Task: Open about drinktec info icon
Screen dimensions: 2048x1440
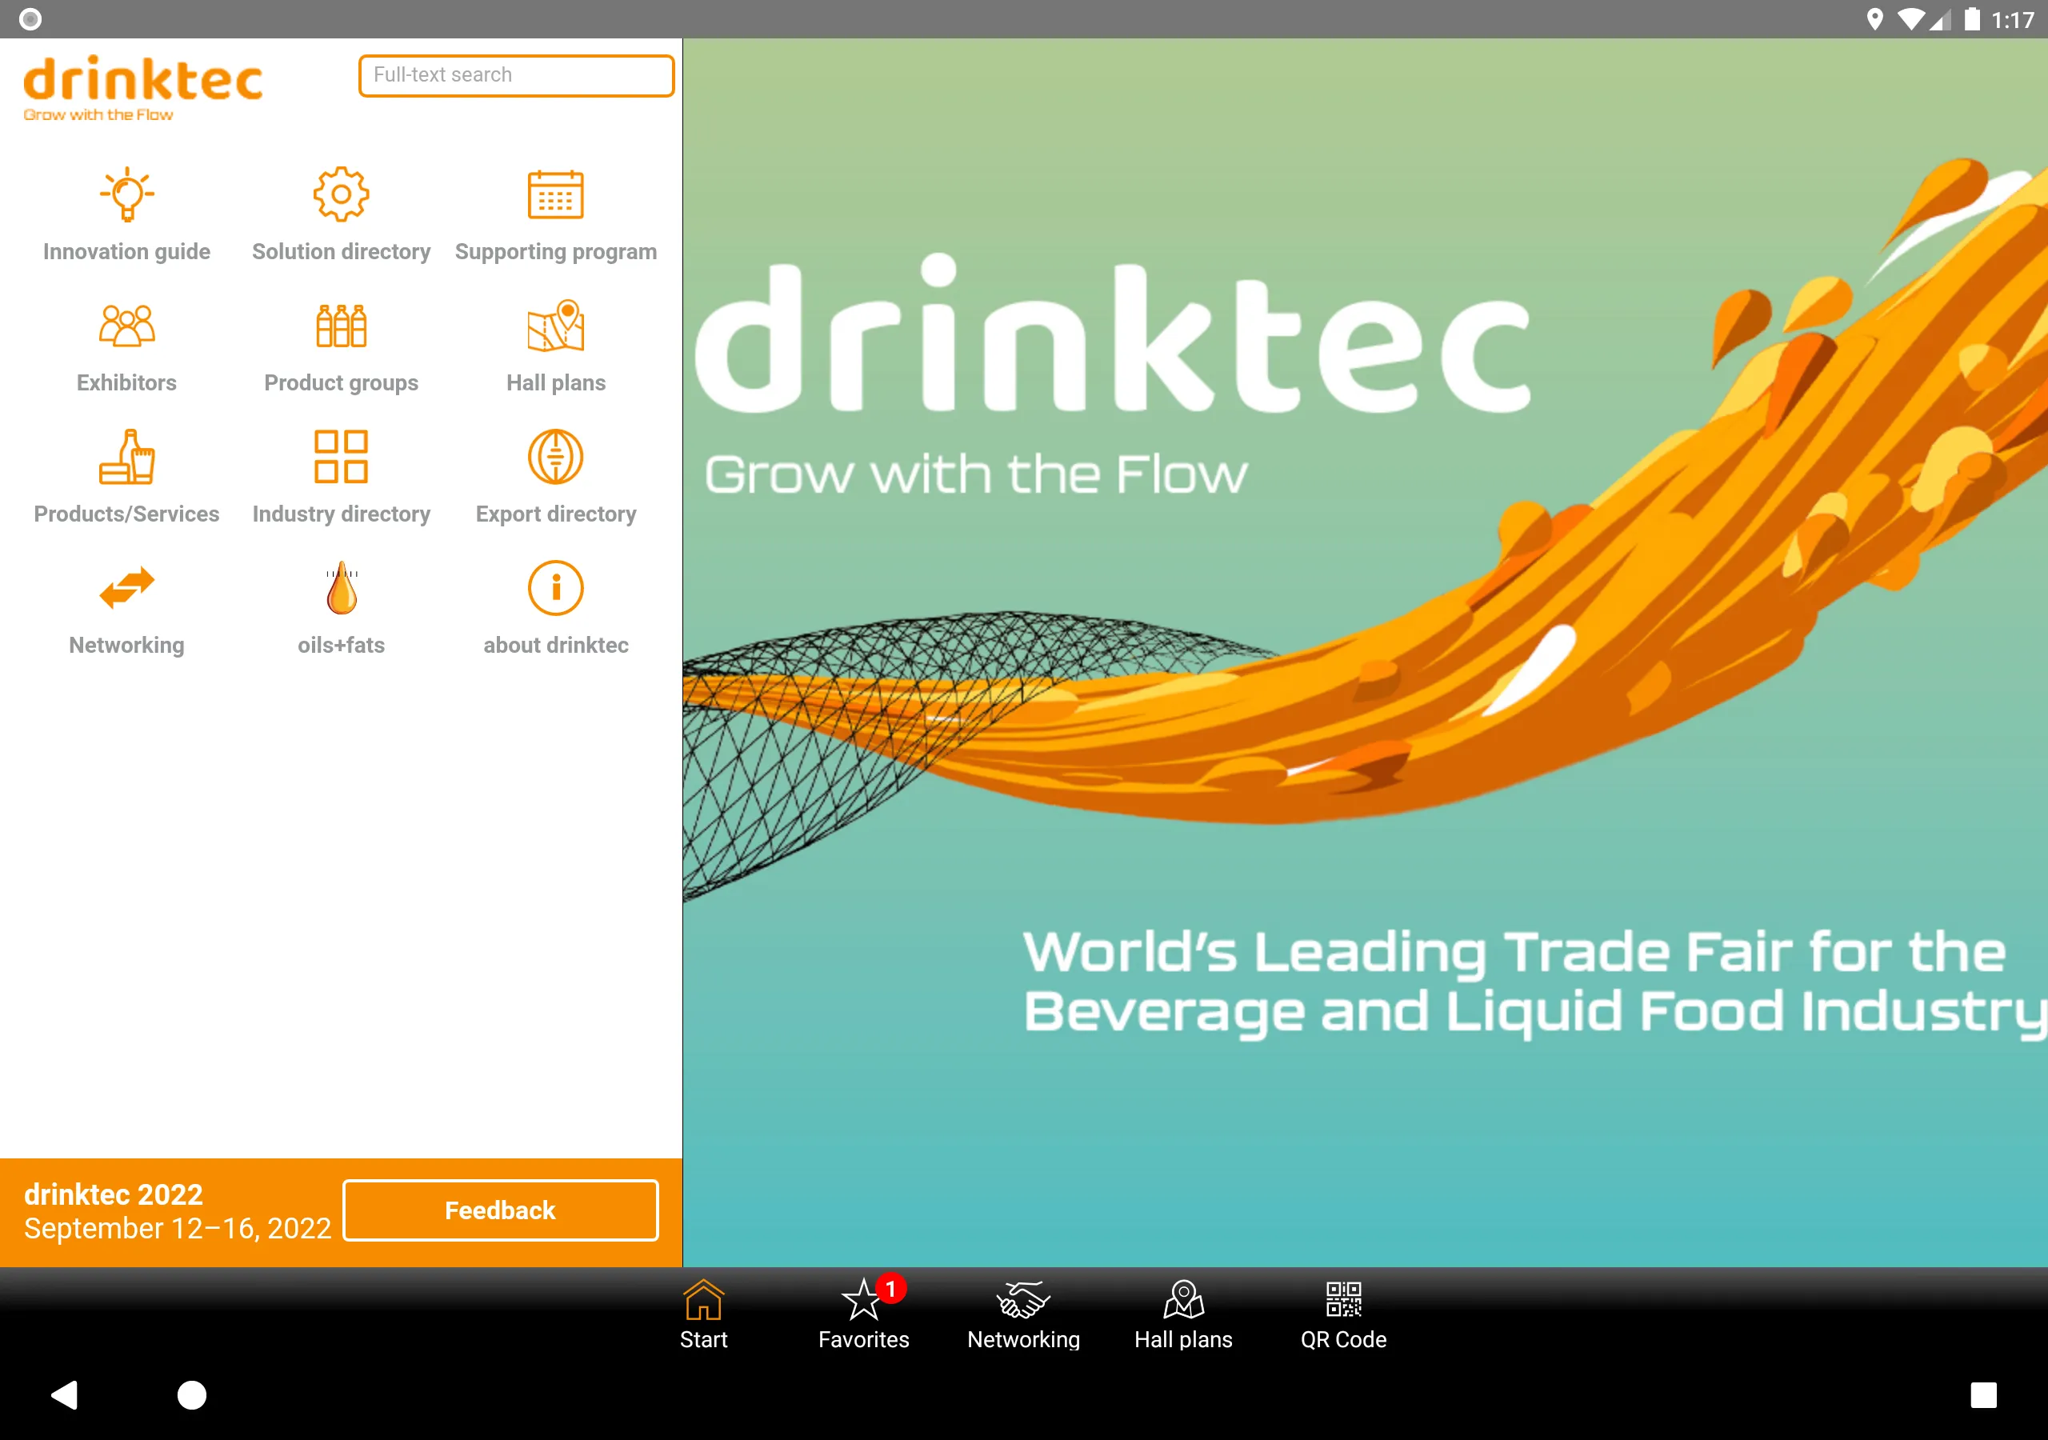Action: pos(556,587)
